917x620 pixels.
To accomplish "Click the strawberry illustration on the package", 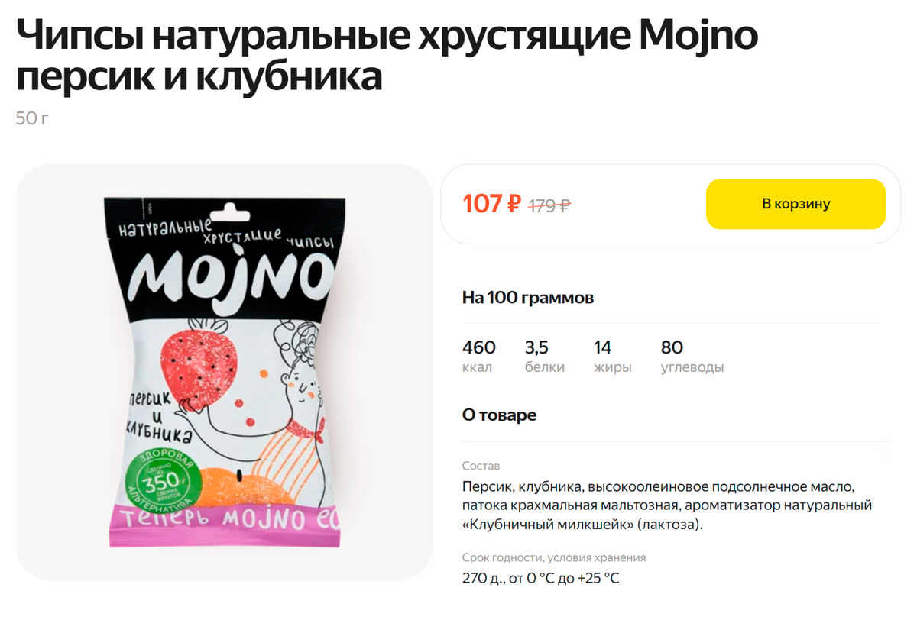I will (x=196, y=365).
